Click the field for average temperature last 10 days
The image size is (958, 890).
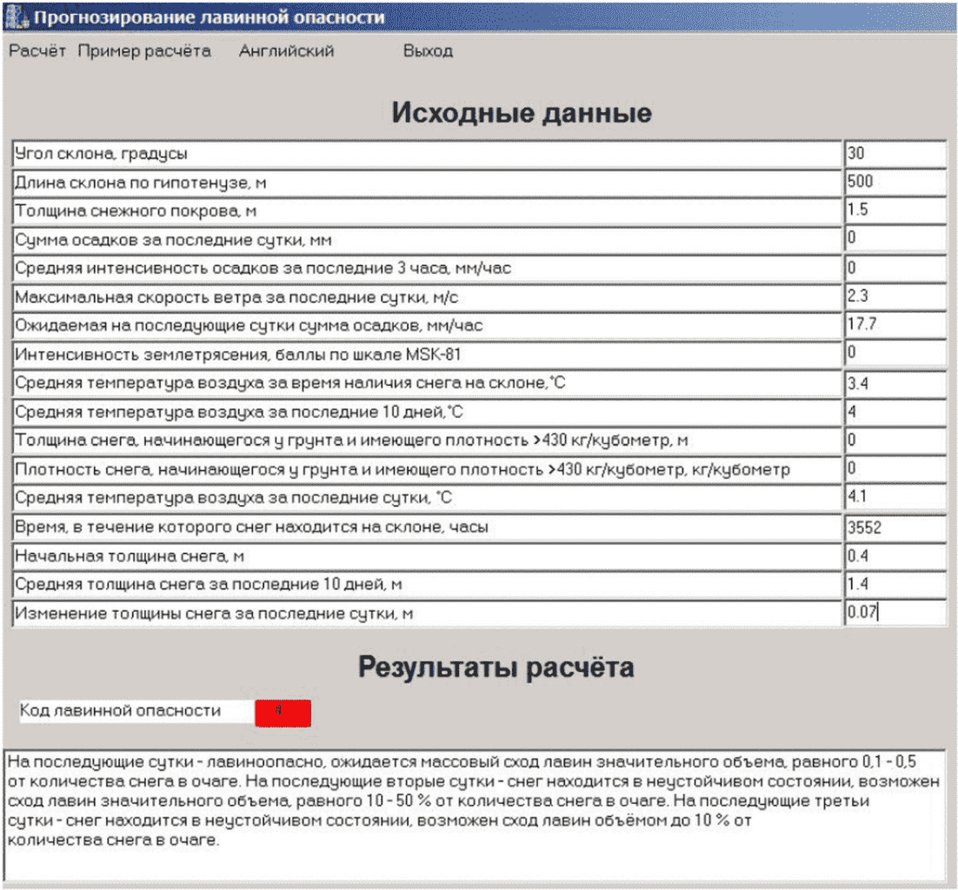coord(895,411)
